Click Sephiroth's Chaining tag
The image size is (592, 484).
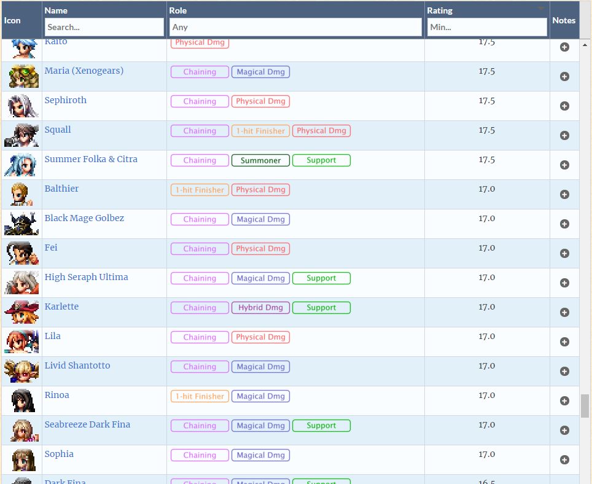tap(200, 101)
